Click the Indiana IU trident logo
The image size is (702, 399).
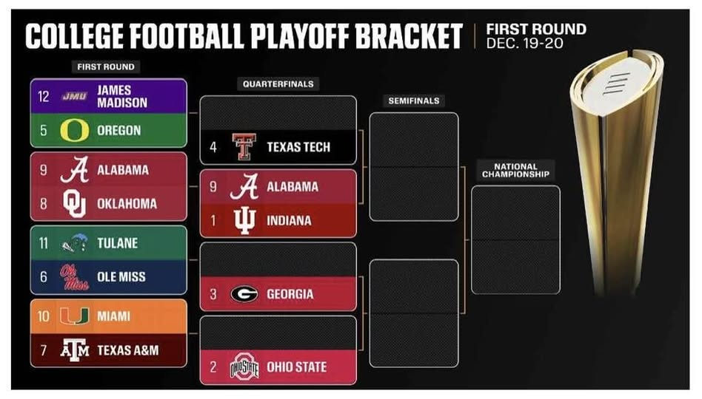[x=244, y=220]
